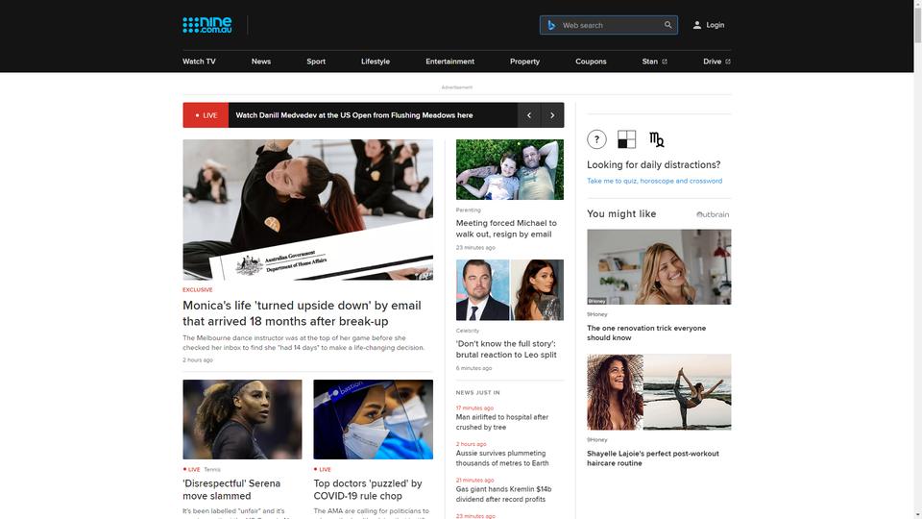Click the masked health worker photo
The width and height of the screenshot is (922, 519).
374,420
